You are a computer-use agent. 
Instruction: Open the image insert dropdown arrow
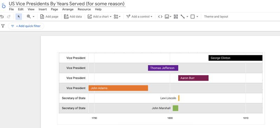(170, 17)
